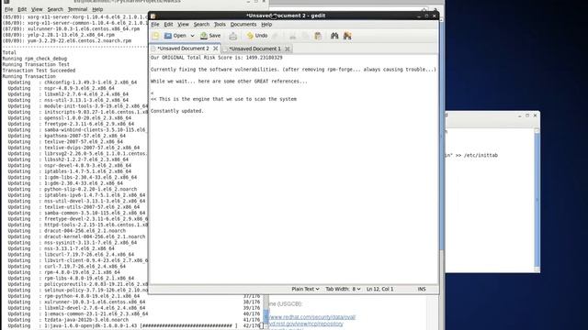This screenshot has height=330, width=588.
Task: Open the gedit View menu
Action: 183,25
